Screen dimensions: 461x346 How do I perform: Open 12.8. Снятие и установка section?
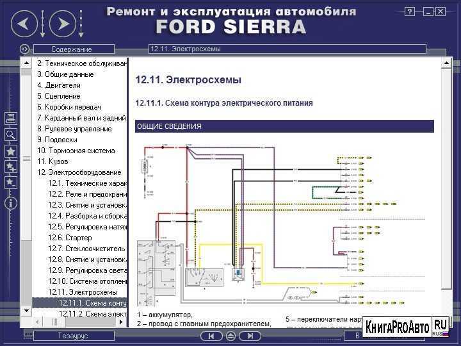[87, 259]
